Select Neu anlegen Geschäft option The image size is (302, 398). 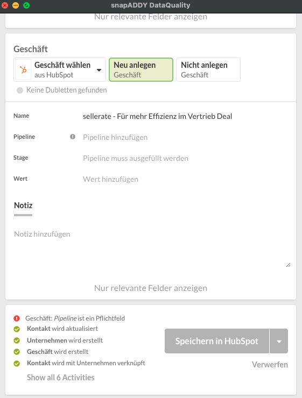(x=141, y=69)
